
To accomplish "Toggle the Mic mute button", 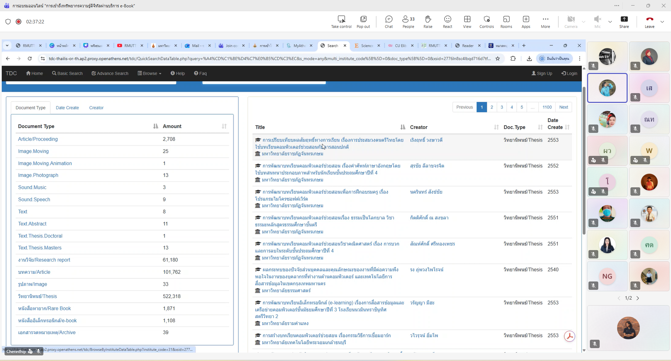I will coord(598,22).
